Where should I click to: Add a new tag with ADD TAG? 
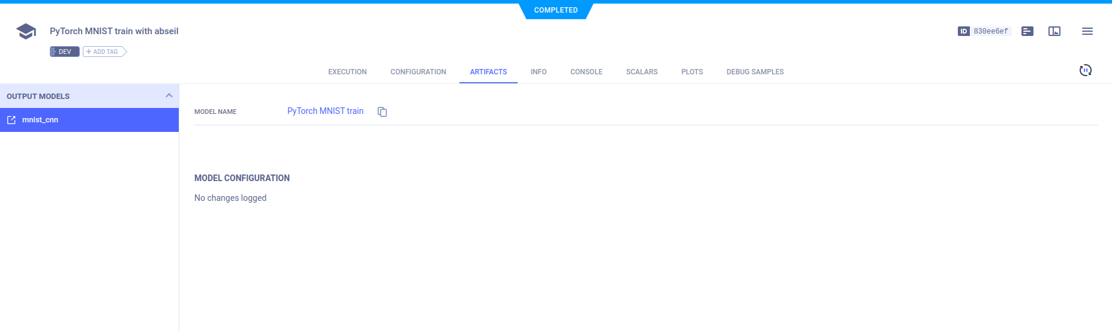[104, 52]
